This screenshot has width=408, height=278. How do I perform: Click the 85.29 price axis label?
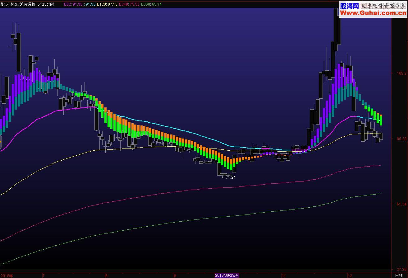click(x=401, y=139)
